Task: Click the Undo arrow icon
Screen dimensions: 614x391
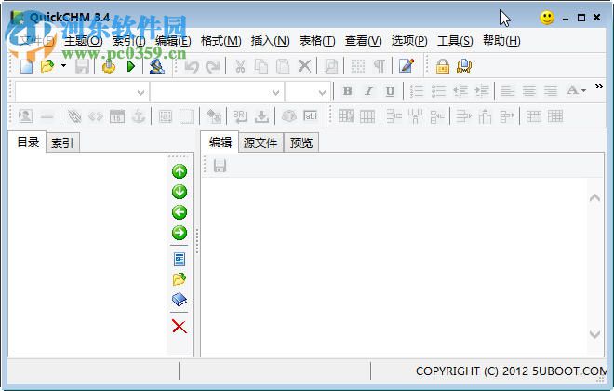Action: pyautogui.click(x=192, y=67)
